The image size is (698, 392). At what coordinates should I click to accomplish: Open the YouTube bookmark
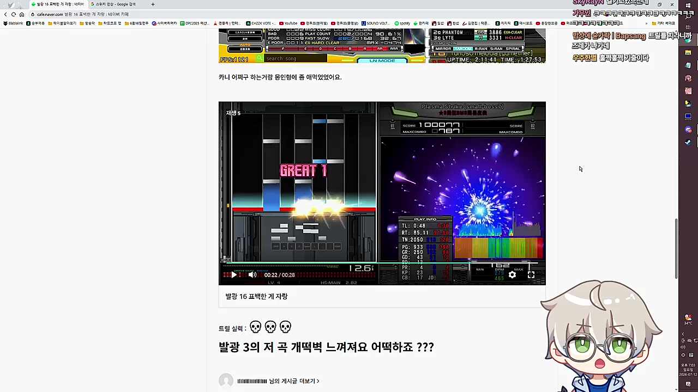click(288, 23)
